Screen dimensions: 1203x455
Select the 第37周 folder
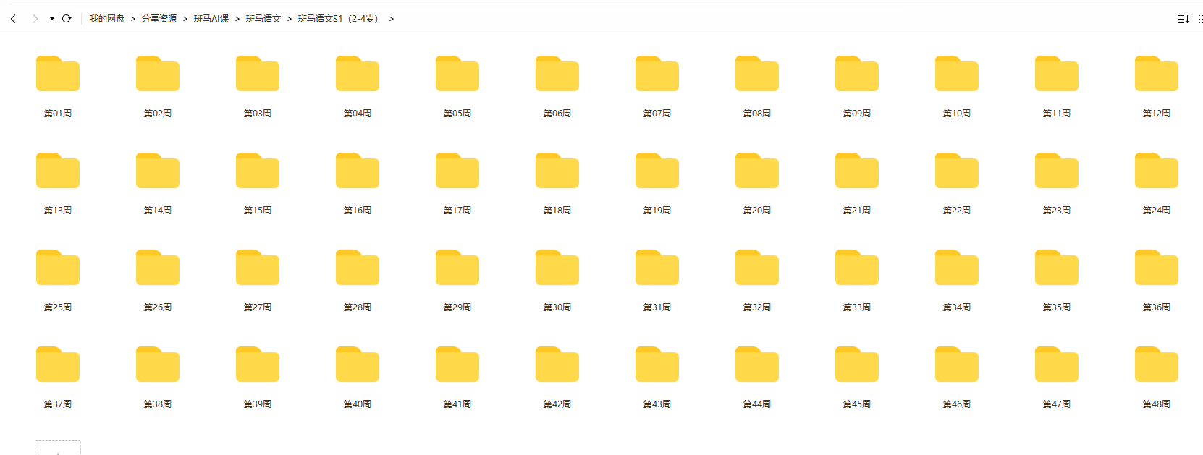coord(58,365)
